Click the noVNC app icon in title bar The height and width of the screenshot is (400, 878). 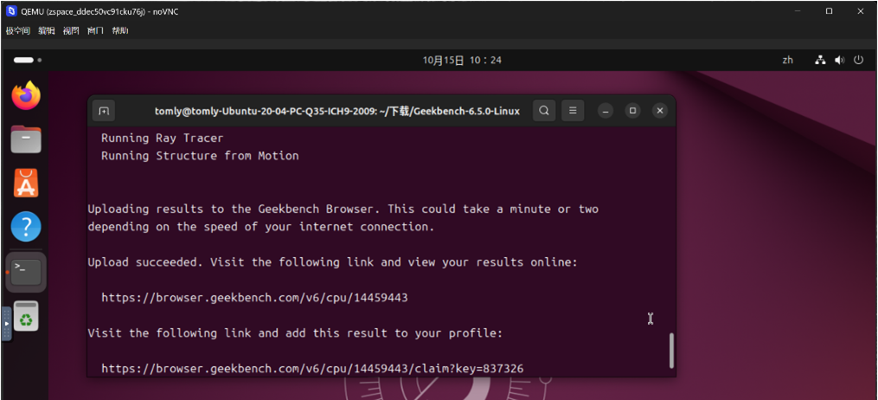coord(10,11)
